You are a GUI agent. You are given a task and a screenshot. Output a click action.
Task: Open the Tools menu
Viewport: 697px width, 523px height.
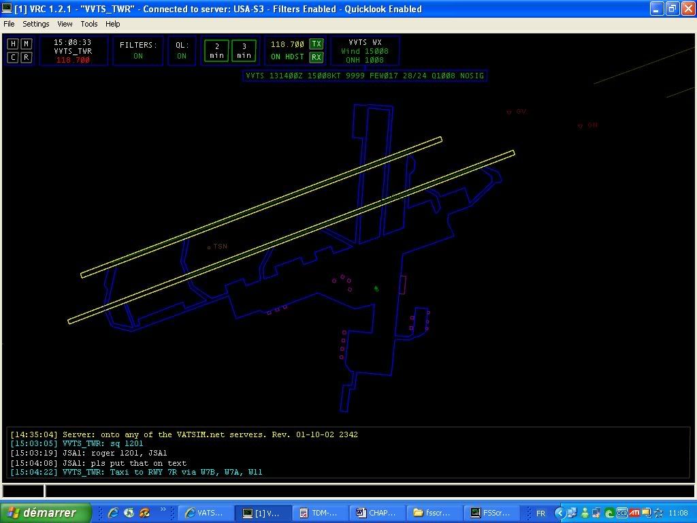pos(89,24)
